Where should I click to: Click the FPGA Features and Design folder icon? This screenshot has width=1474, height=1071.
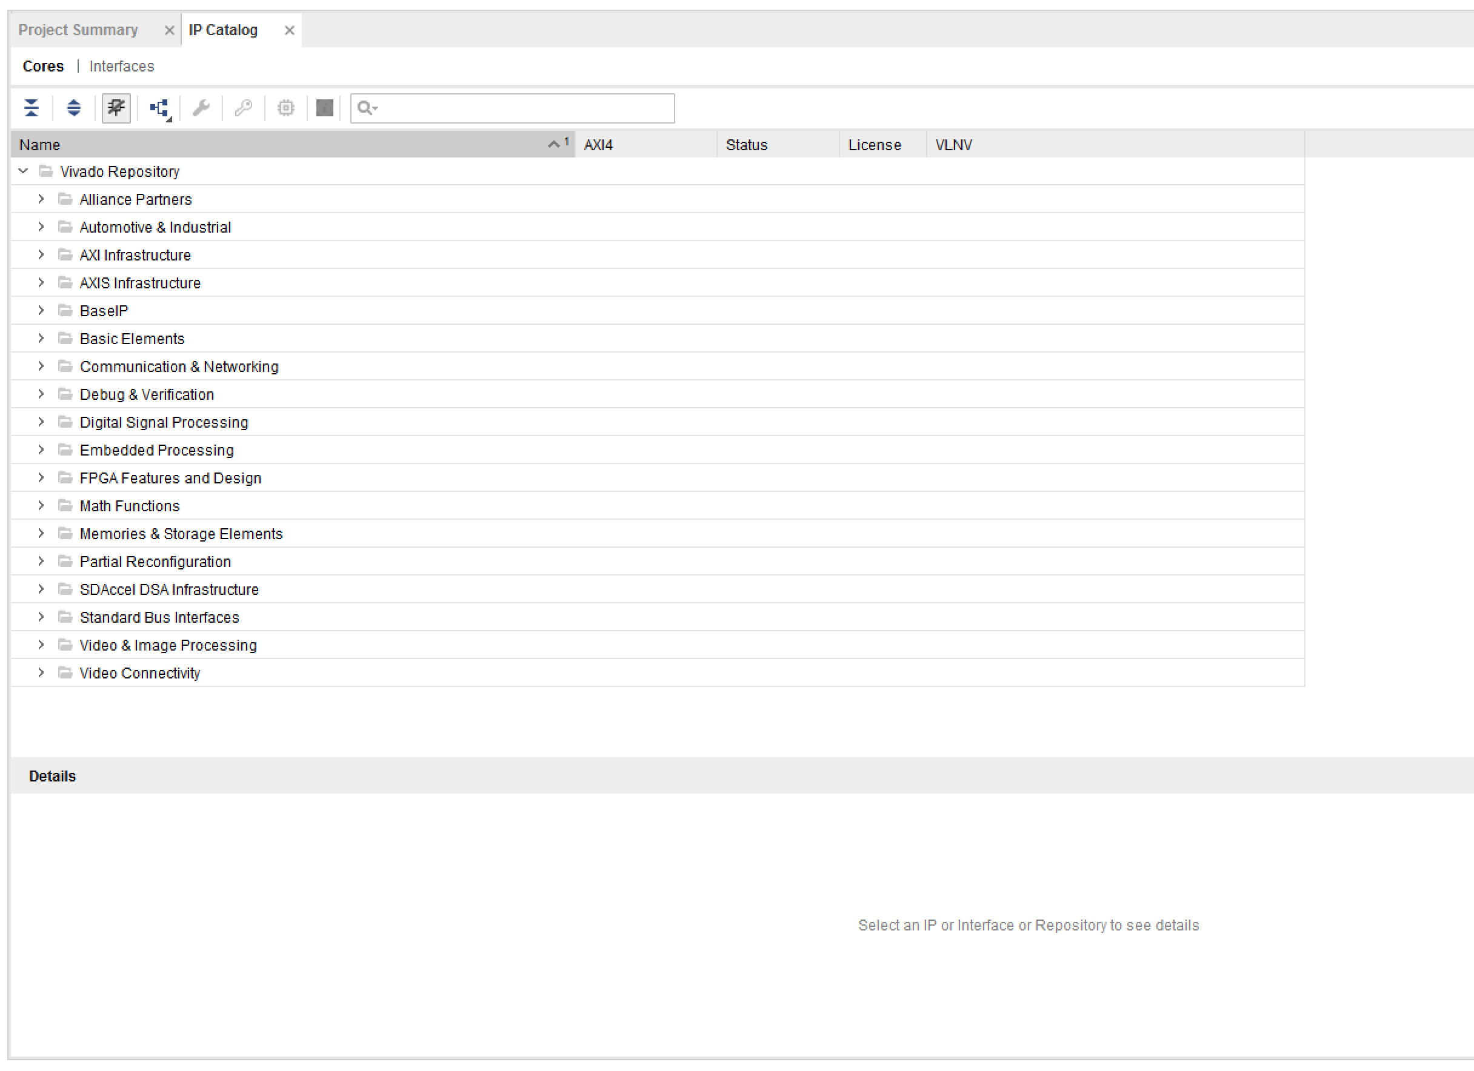click(65, 478)
